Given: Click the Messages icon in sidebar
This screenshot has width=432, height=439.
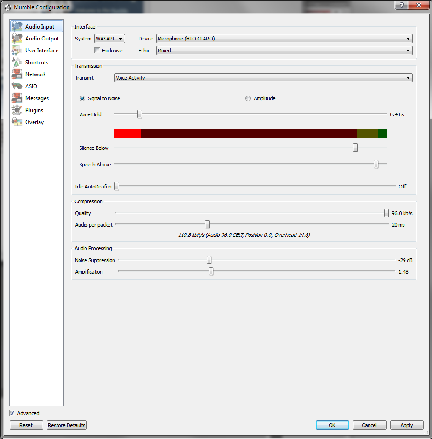Looking at the screenshot, I should [x=17, y=98].
